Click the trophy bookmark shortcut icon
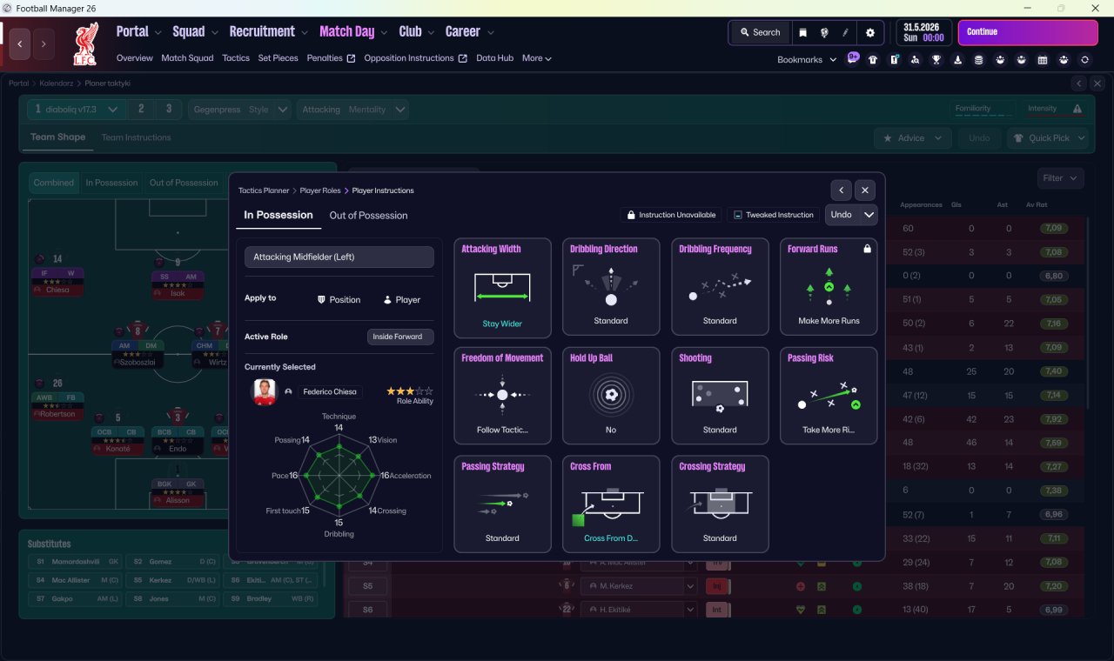This screenshot has width=1114, height=661. (x=936, y=60)
